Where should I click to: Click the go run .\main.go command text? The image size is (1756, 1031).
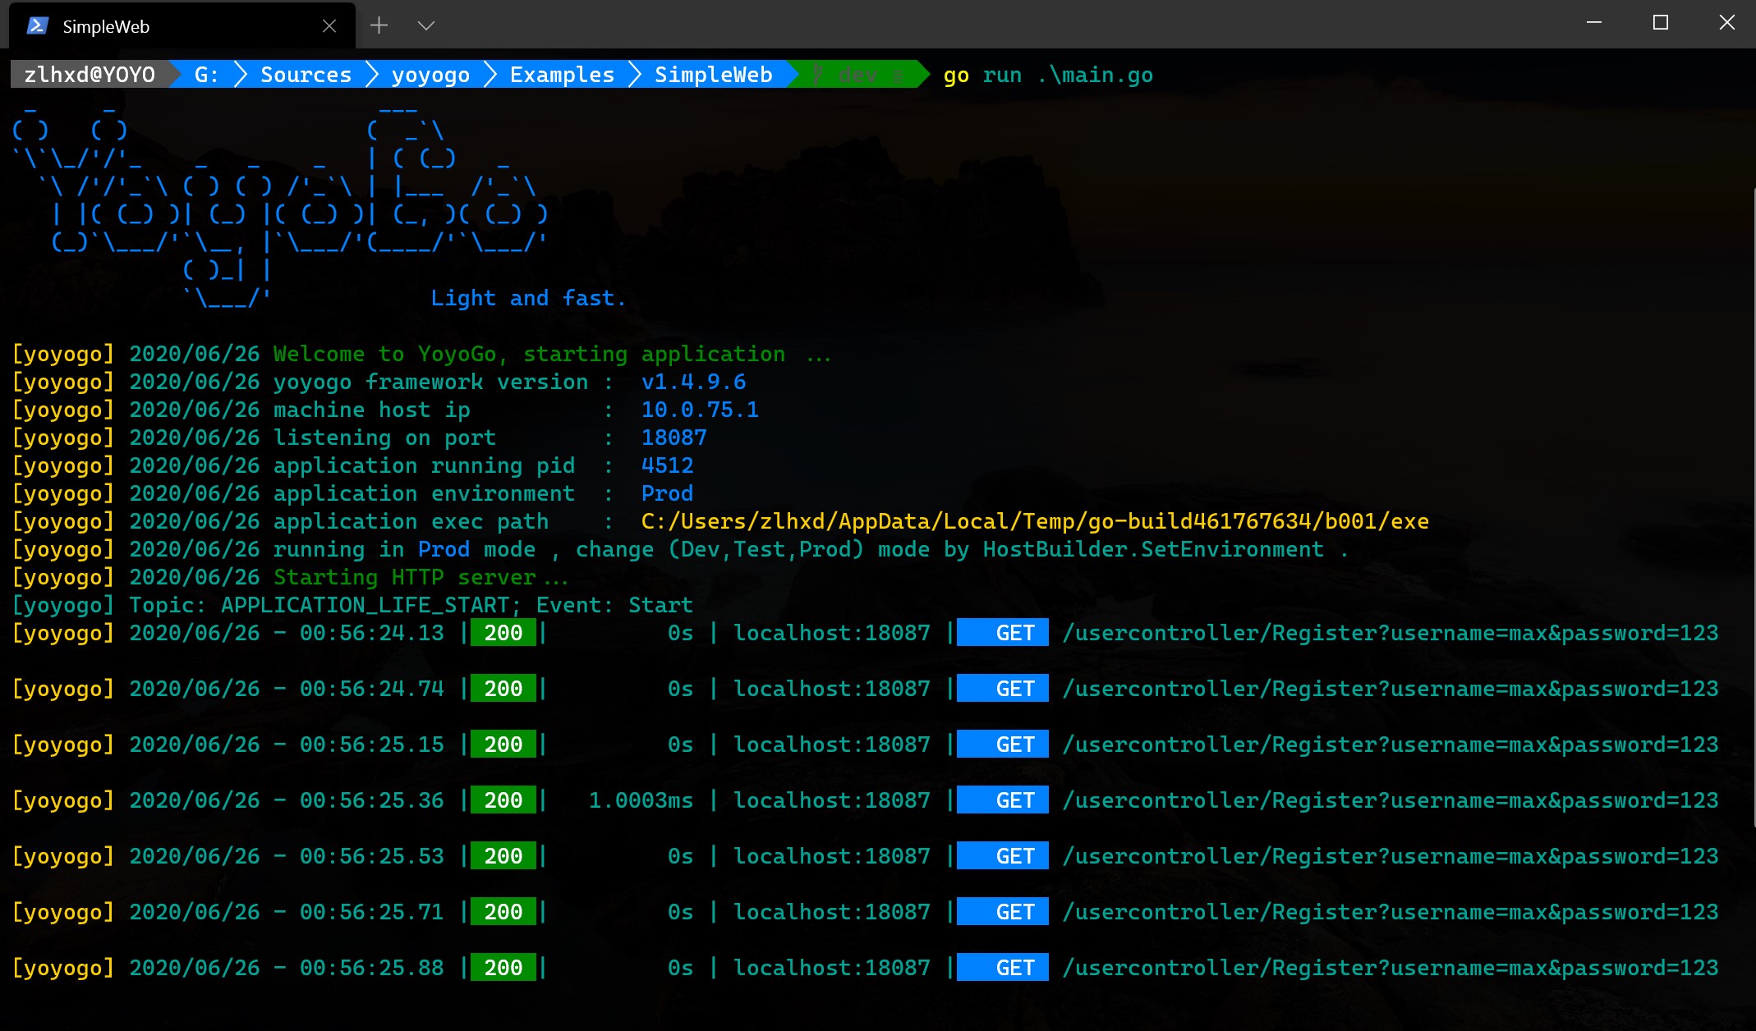coord(1047,75)
